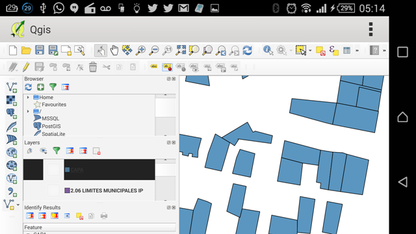
Task: Click Add WMS Layer globe icon
Action: coord(12,153)
